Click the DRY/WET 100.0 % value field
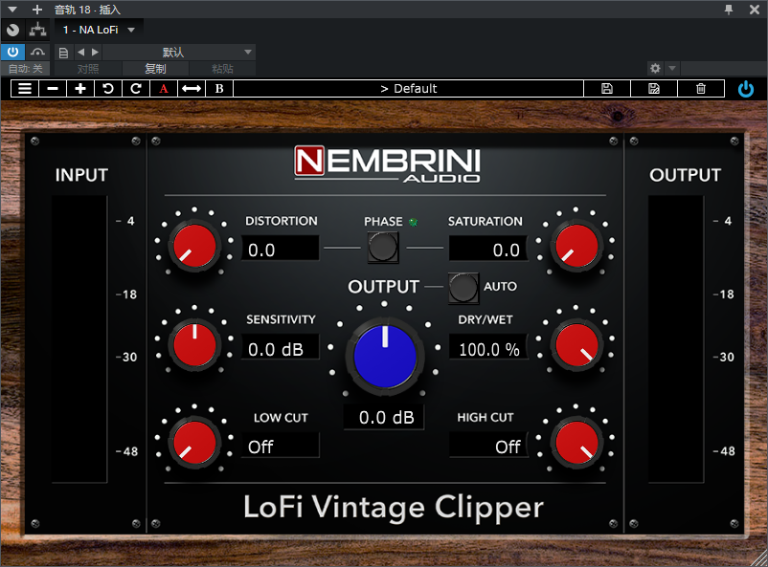The width and height of the screenshot is (768, 567). [x=488, y=348]
